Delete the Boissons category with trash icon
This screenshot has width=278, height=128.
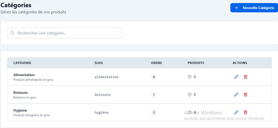pyautogui.click(x=245, y=95)
